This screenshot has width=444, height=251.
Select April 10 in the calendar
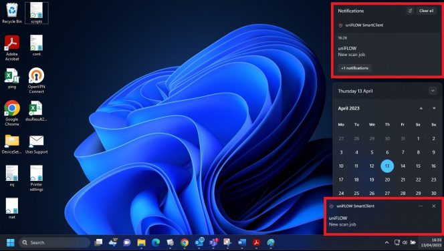(341, 166)
